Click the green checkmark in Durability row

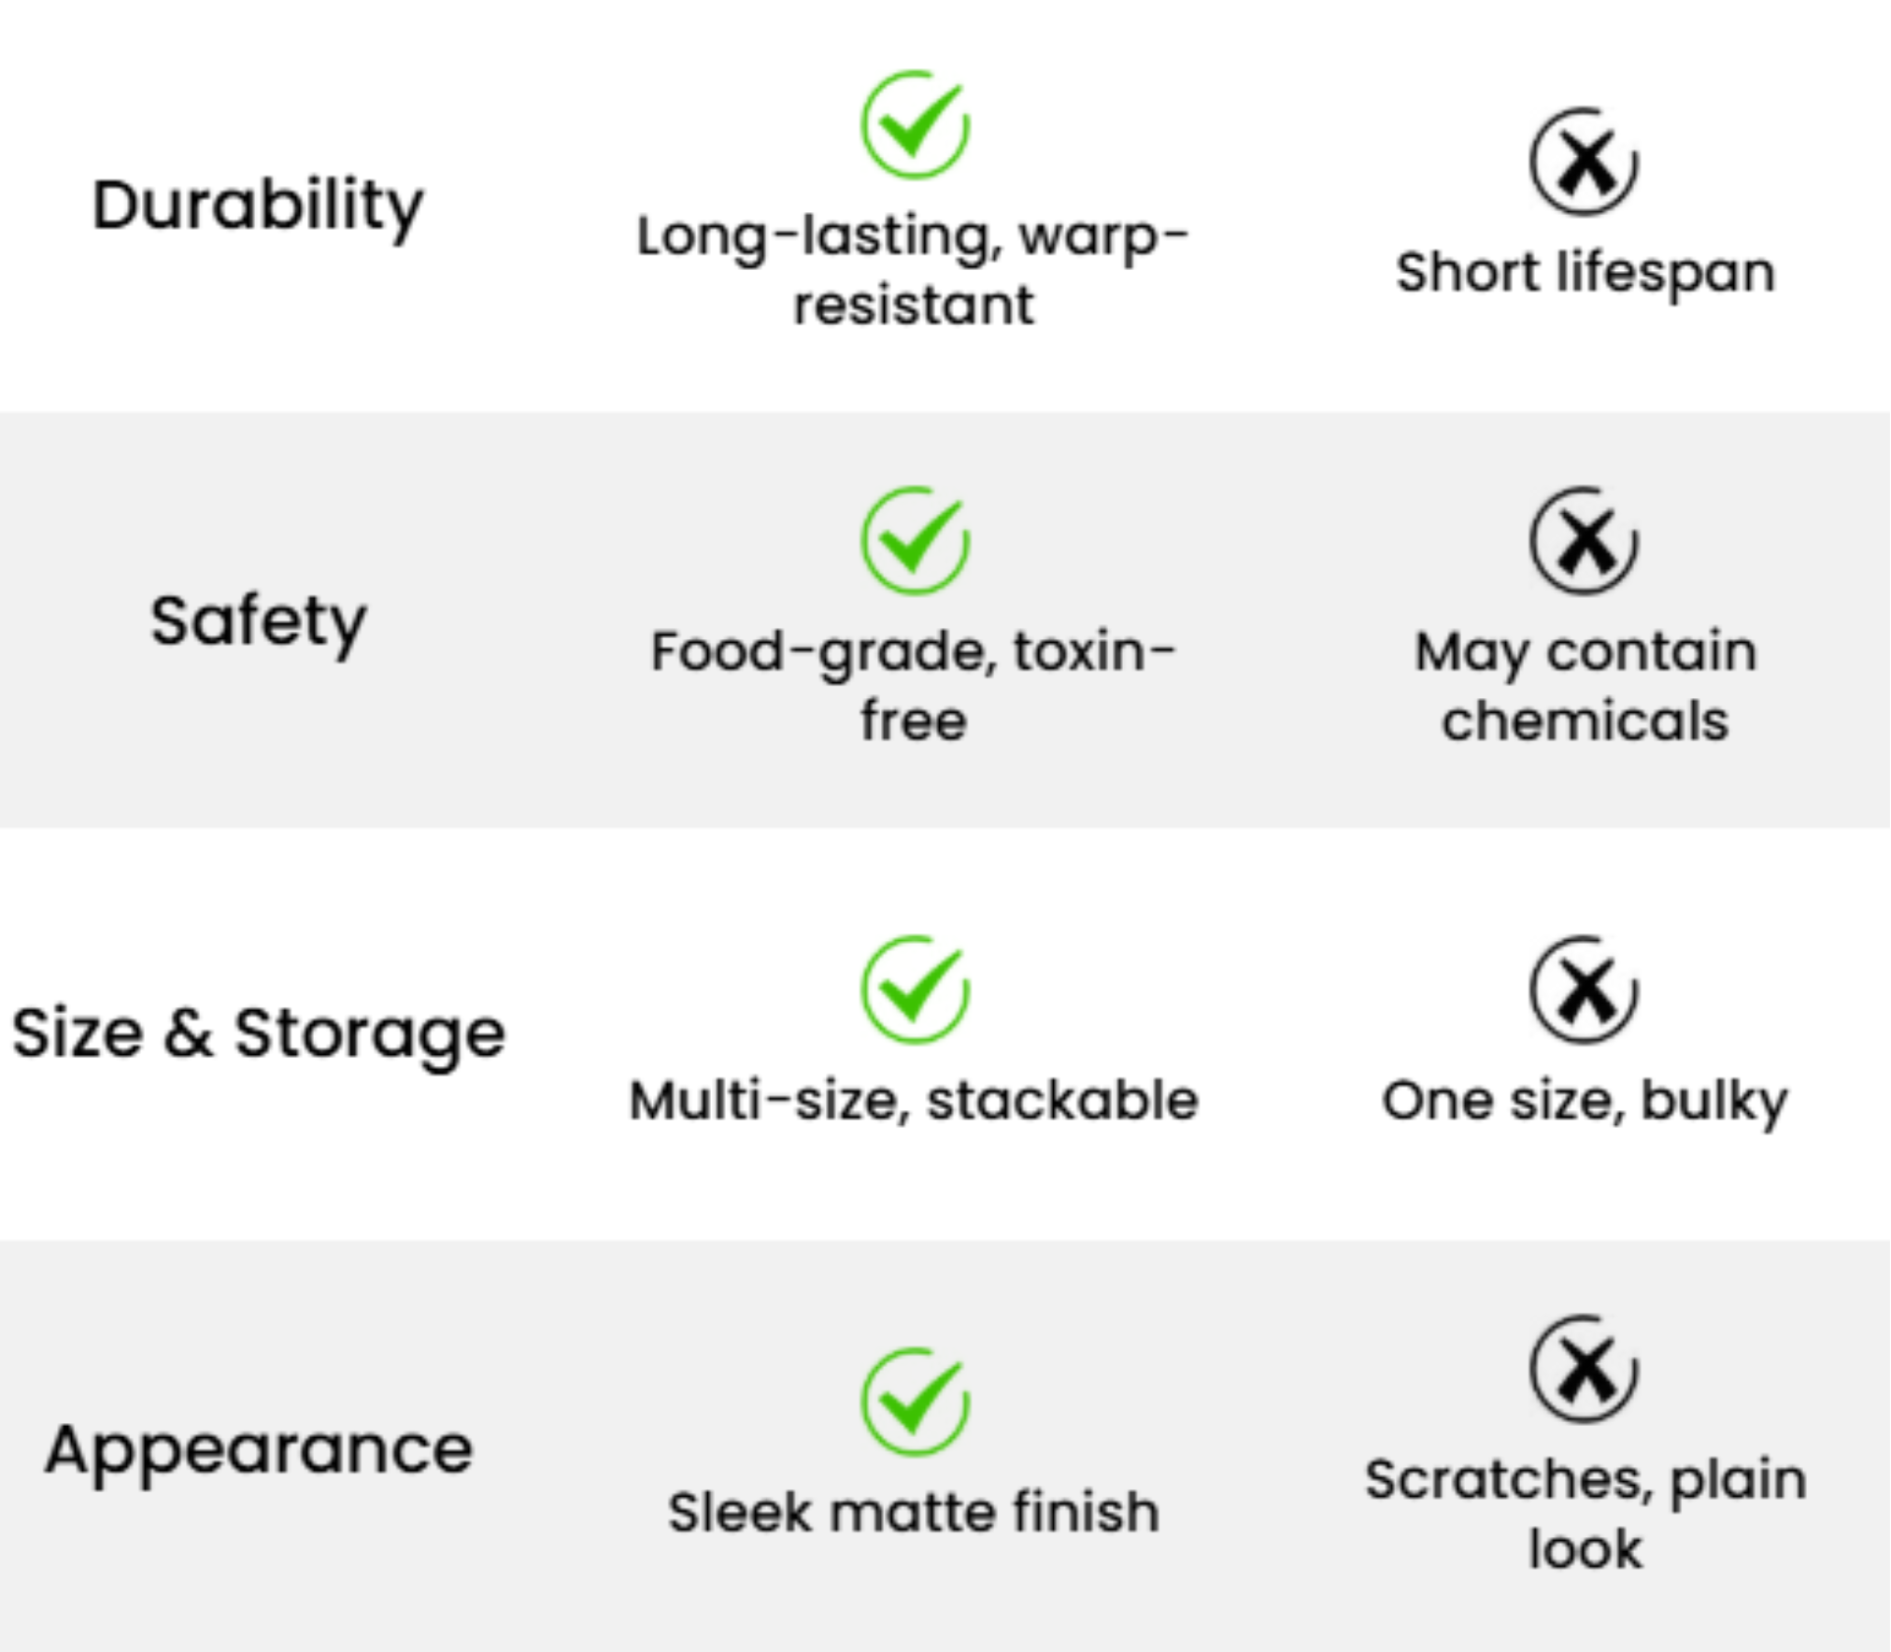click(x=915, y=125)
